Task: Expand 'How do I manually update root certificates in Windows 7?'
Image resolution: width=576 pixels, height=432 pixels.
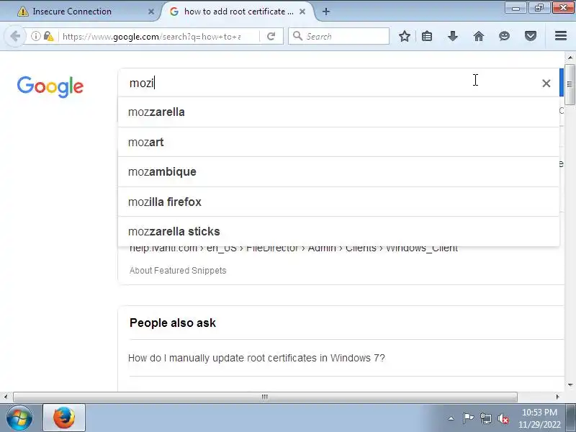Action: tap(256, 358)
